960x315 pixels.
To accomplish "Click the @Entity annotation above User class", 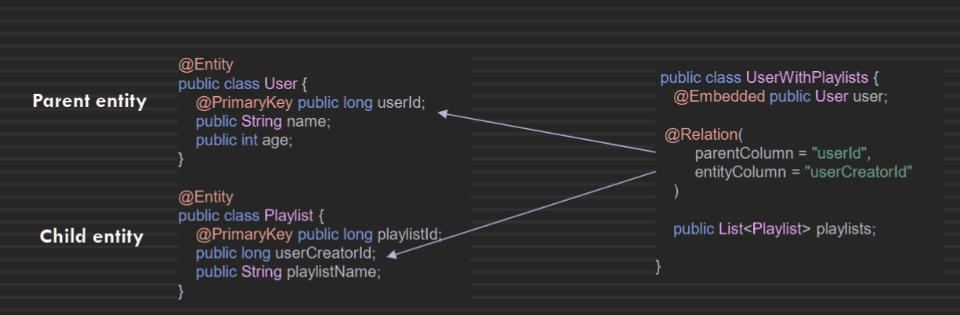I will 206,64.
